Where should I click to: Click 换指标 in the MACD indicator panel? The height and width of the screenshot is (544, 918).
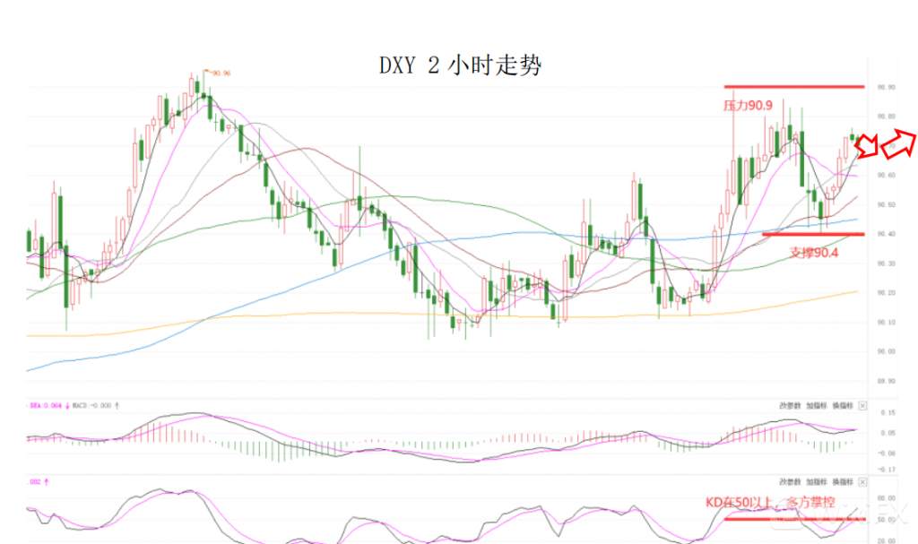tap(843, 405)
